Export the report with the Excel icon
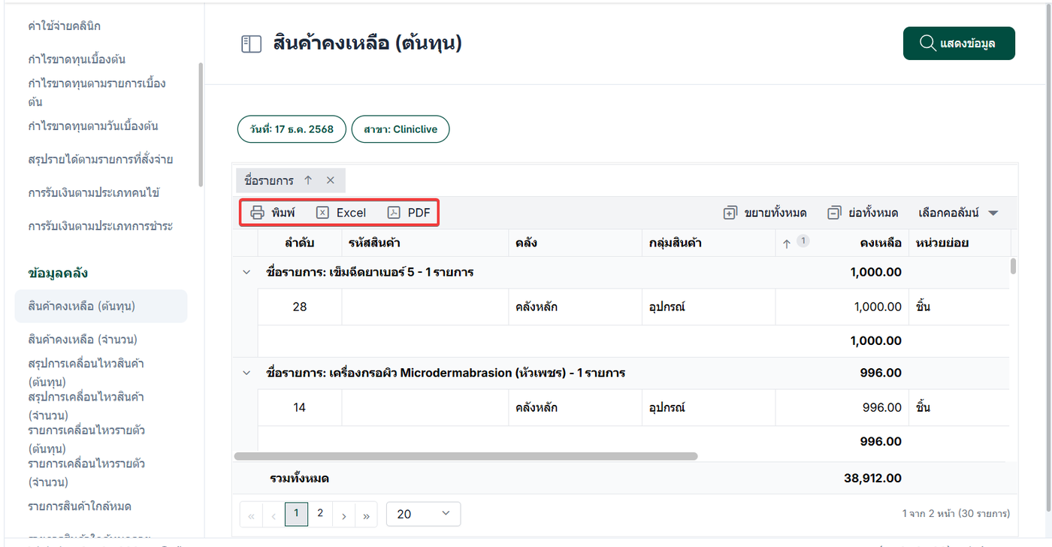This screenshot has height=547, width=1052. point(322,213)
